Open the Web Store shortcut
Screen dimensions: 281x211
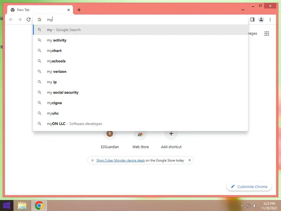(x=140, y=140)
